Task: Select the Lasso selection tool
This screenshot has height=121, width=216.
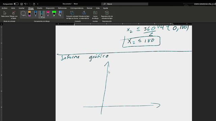Action: click(x=23, y=14)
